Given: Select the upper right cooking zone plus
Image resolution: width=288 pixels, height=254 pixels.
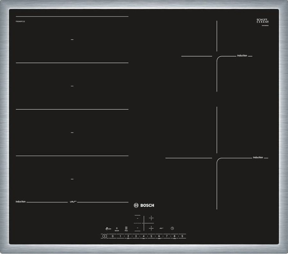Looking at the screenshot, I should pos(151,218).
